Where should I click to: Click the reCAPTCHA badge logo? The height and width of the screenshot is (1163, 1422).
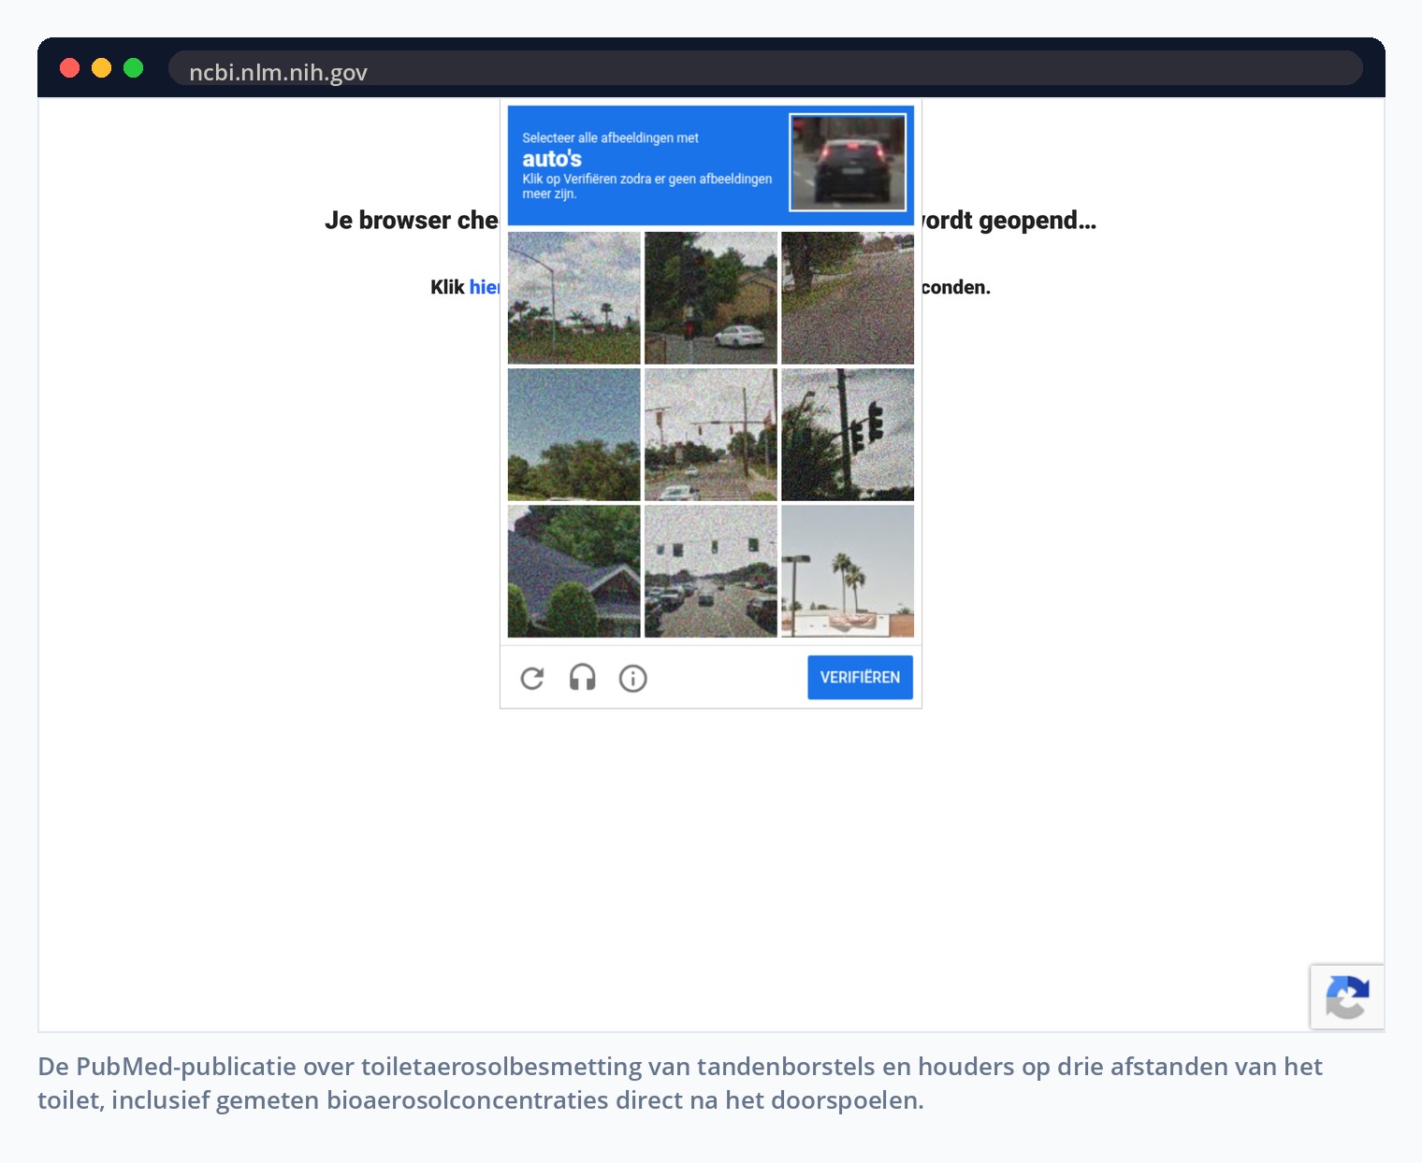[x=1347, y=998]
